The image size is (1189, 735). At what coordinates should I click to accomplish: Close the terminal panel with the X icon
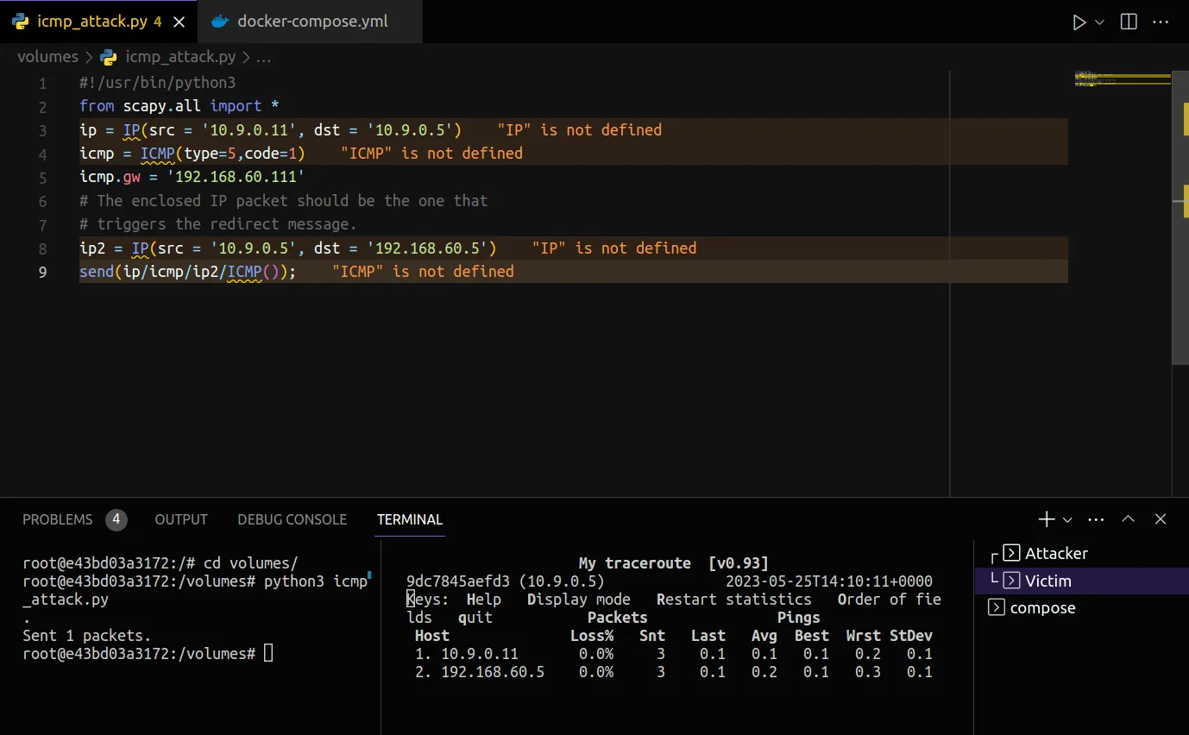[x=1161, y=519]
